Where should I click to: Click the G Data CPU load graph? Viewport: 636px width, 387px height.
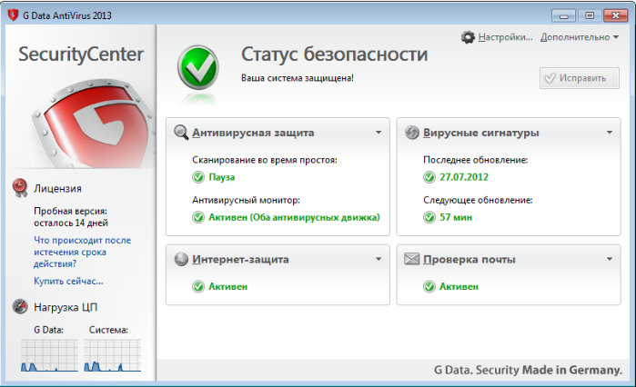coord(49,355)
